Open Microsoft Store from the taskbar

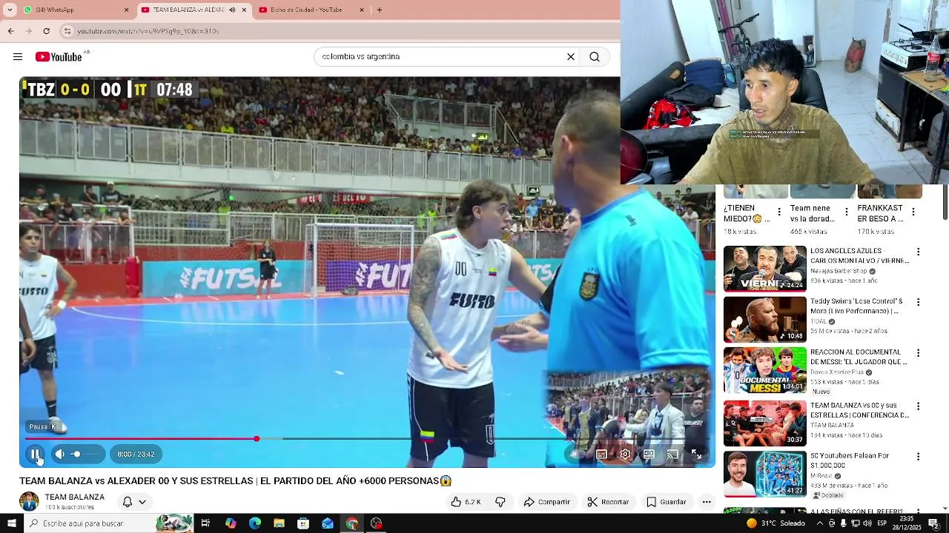click(303, 523)
